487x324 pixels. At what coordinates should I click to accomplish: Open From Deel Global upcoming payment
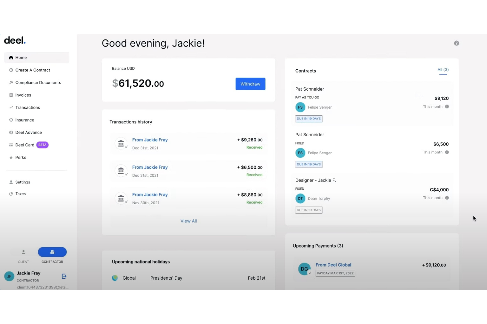click(333, 265)
